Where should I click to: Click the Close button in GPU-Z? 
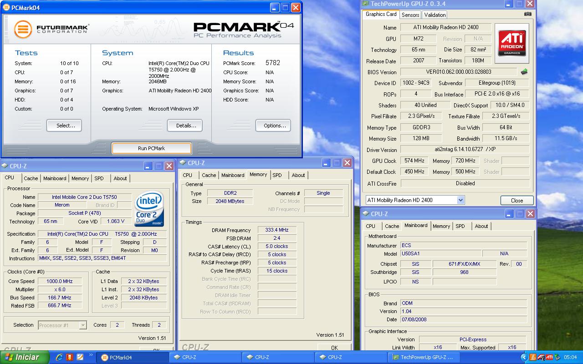[517, 201]
